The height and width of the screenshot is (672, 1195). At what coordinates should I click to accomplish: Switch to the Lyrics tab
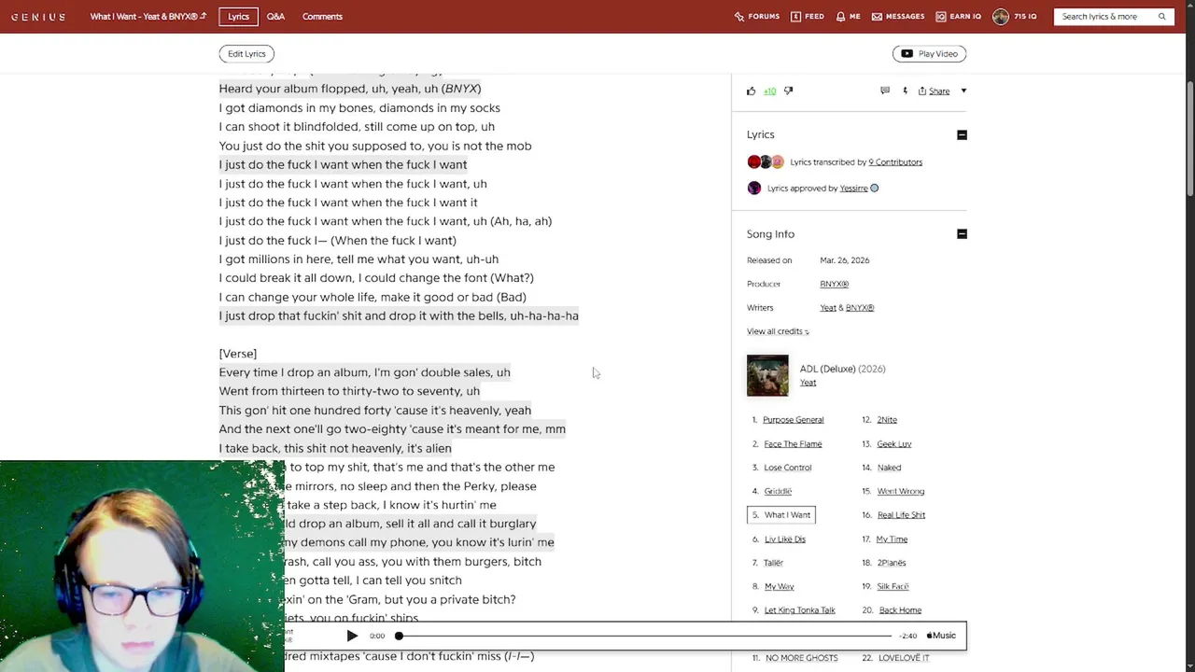(x=238, y=17)
